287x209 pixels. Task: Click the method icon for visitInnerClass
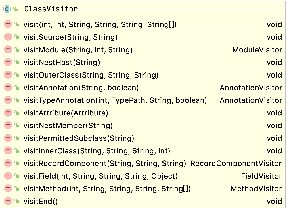[x=8, y=151]
